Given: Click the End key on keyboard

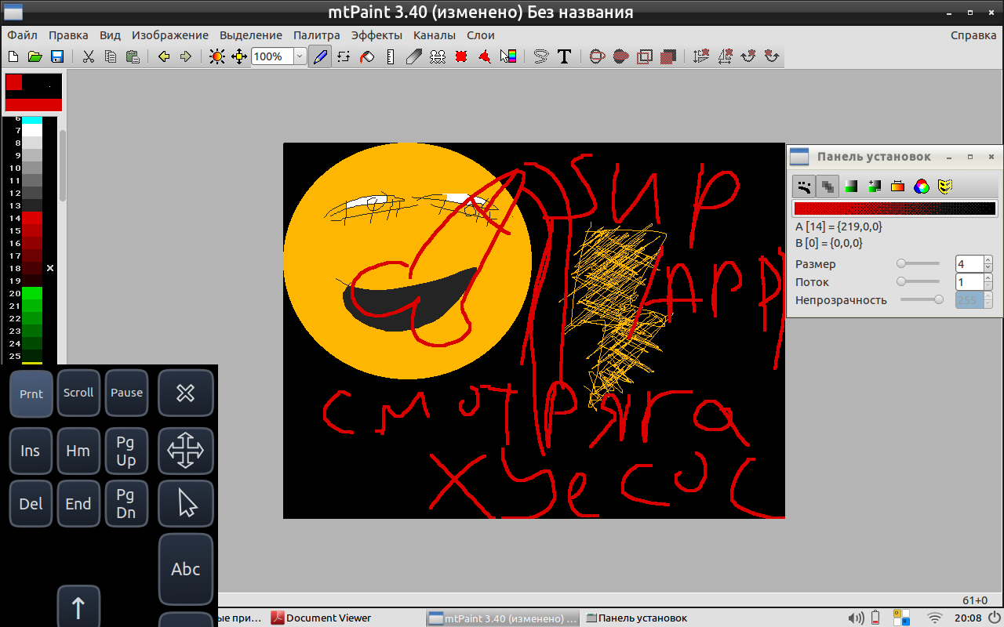Looking at the screenshot, I should (78, 504).
